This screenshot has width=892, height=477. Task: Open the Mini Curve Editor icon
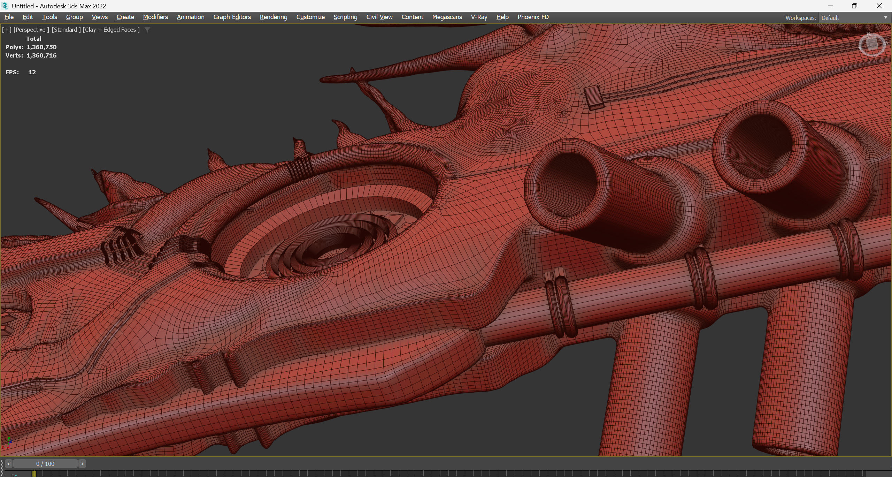coord(15,475)
